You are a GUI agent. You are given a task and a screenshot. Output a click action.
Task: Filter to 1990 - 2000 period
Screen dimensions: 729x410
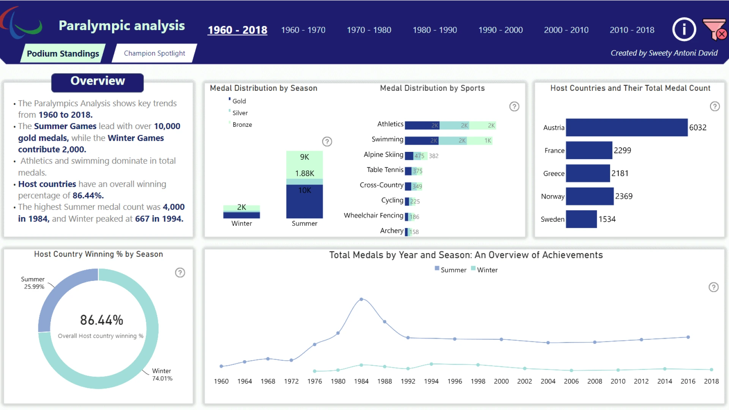pos(500,30)
